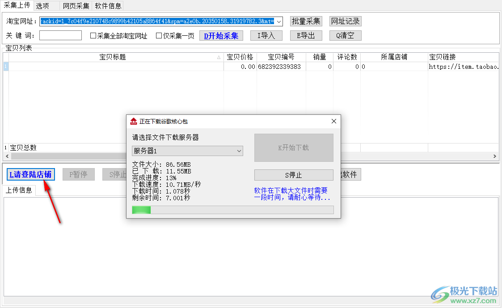Sort by 宝贝链接 column header

(x=463, y=57)
